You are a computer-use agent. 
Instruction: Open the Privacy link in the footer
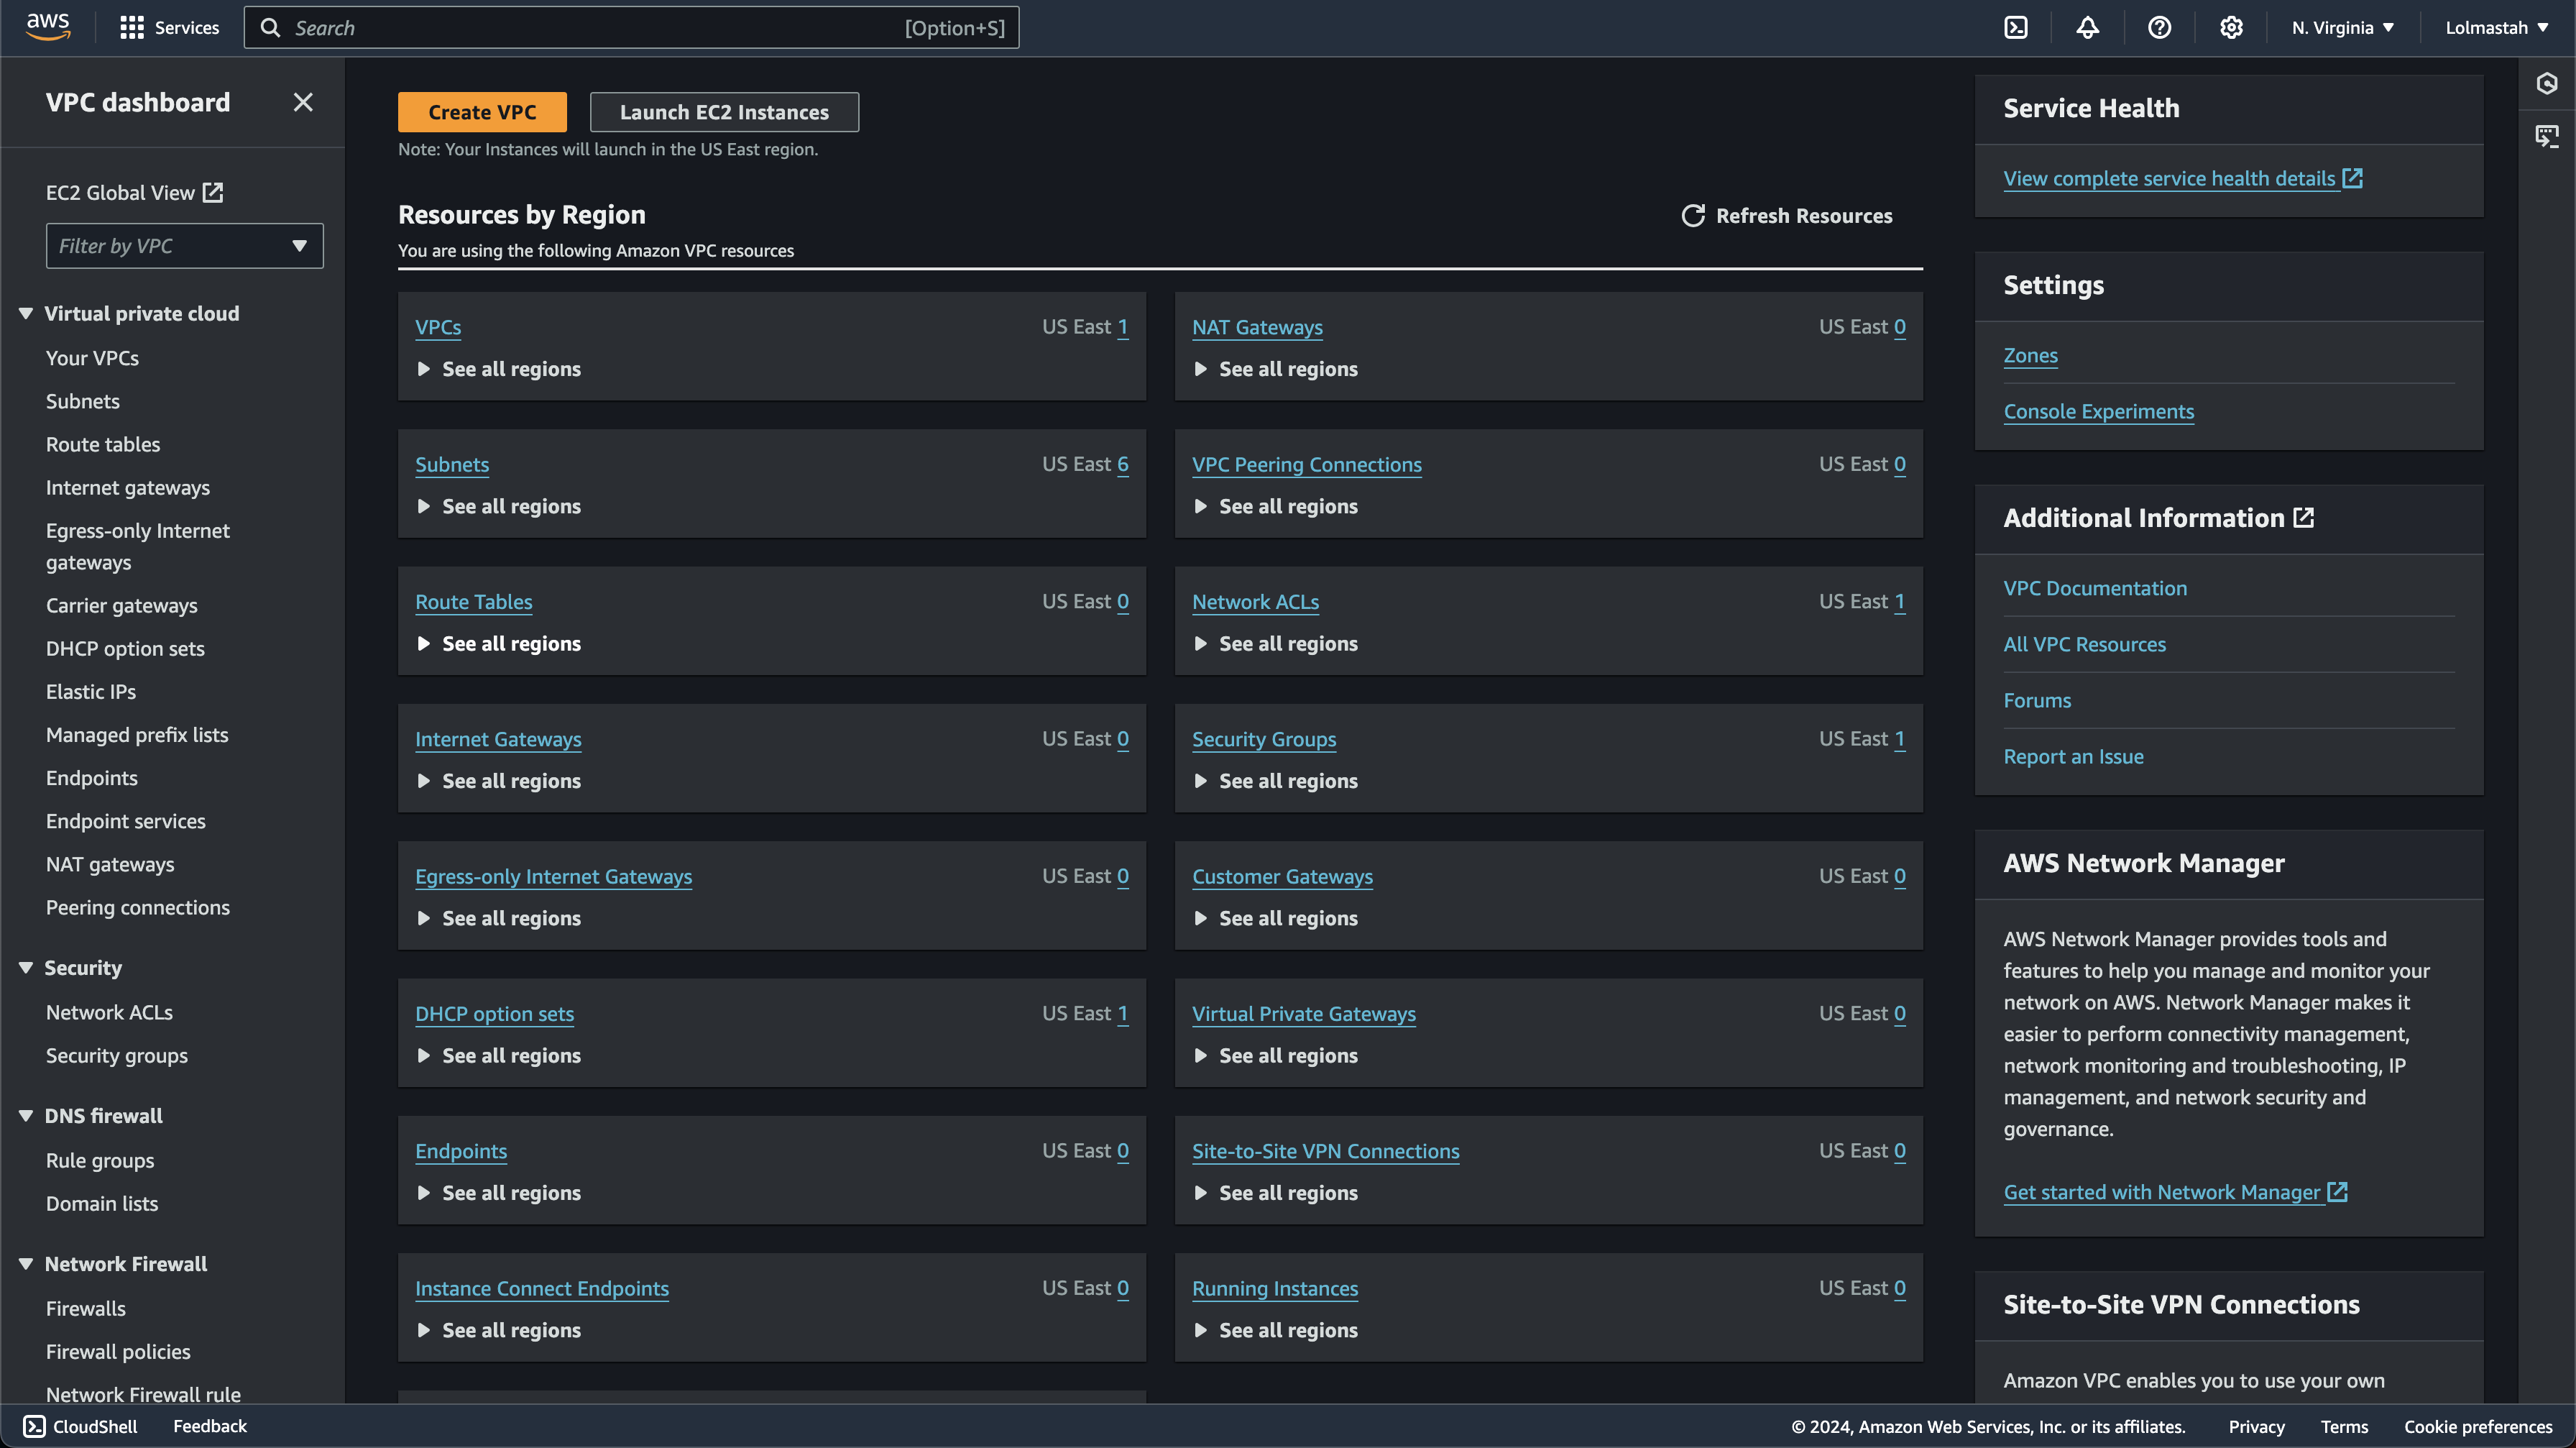point(2256,1427)
